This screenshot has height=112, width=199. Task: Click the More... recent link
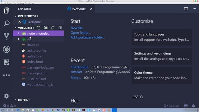[x=76, y=77]
